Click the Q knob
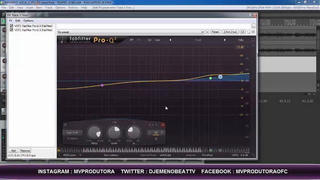 pos(133,132)
